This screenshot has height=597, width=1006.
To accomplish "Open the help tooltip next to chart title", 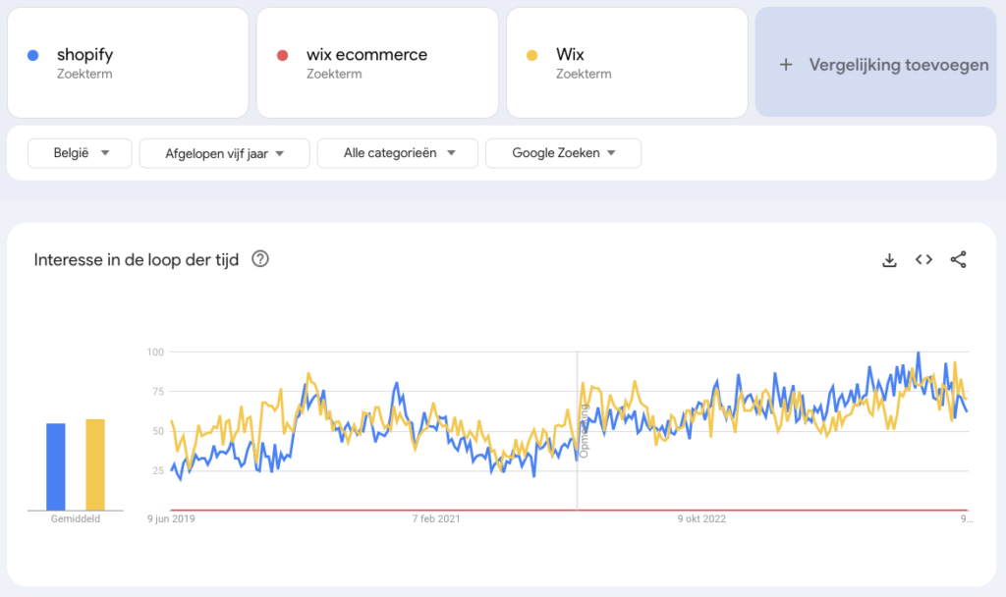I will pyautogui.click(x=260, y=259).
